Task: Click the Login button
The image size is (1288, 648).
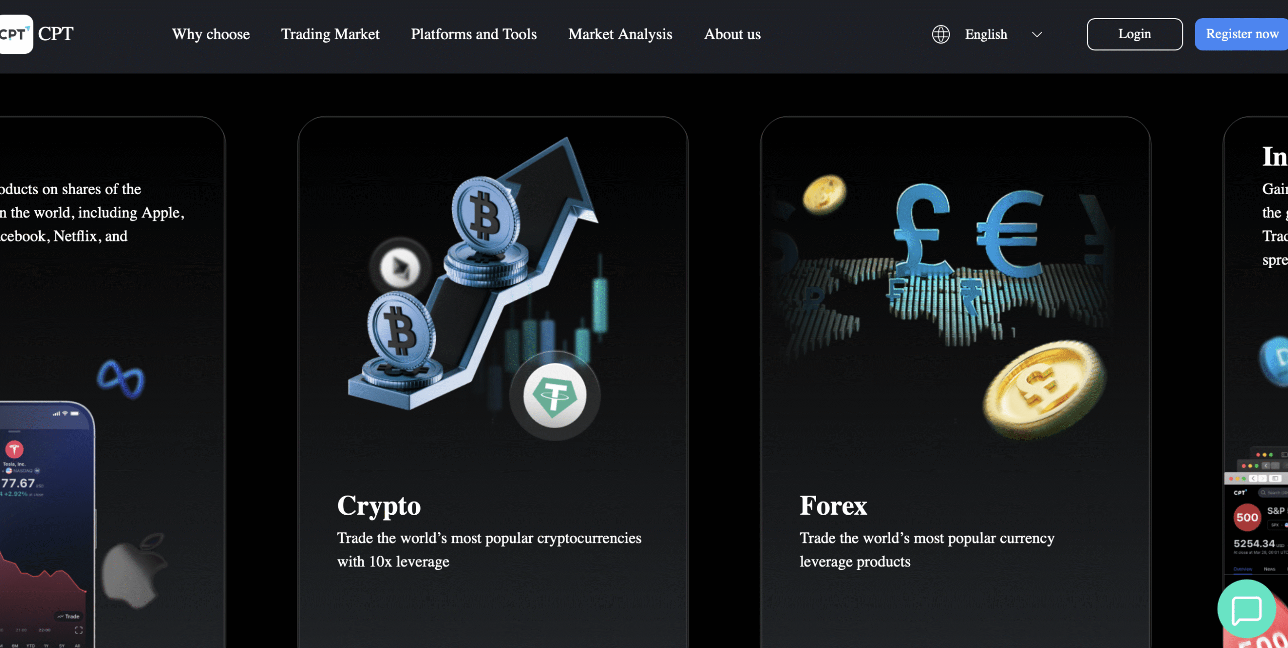Action: pos(1135,34)
